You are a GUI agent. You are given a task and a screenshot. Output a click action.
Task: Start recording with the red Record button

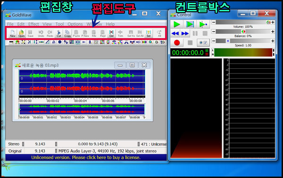coord(177,43)
